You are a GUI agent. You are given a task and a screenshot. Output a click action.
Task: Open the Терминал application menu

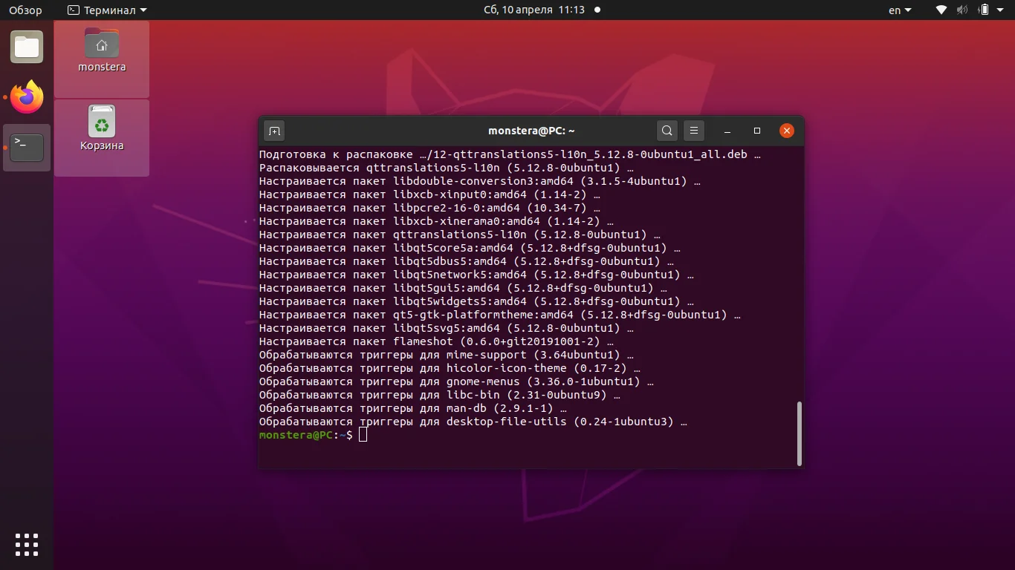tap(106, 10)
